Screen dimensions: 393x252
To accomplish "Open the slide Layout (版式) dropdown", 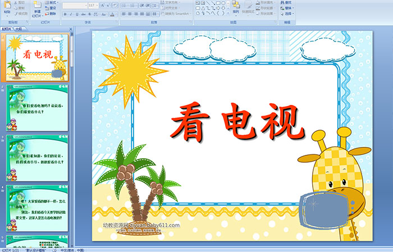I will (x=52, y=2).
